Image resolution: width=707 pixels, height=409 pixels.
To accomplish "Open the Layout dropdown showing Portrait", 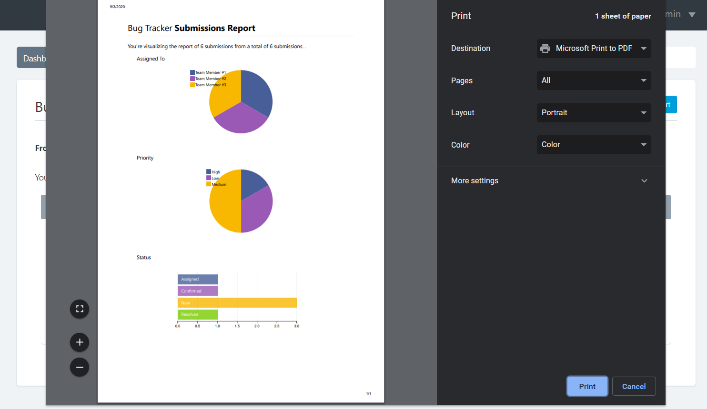I will (x=594, y=113).
